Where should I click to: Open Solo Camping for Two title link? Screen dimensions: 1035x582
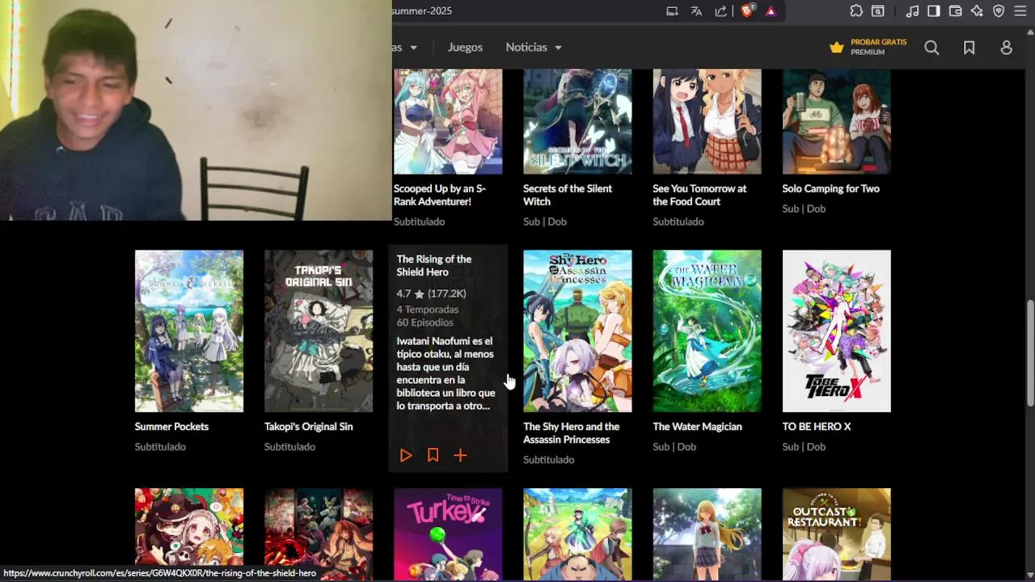pyautogui.click(x=830, y=188)
